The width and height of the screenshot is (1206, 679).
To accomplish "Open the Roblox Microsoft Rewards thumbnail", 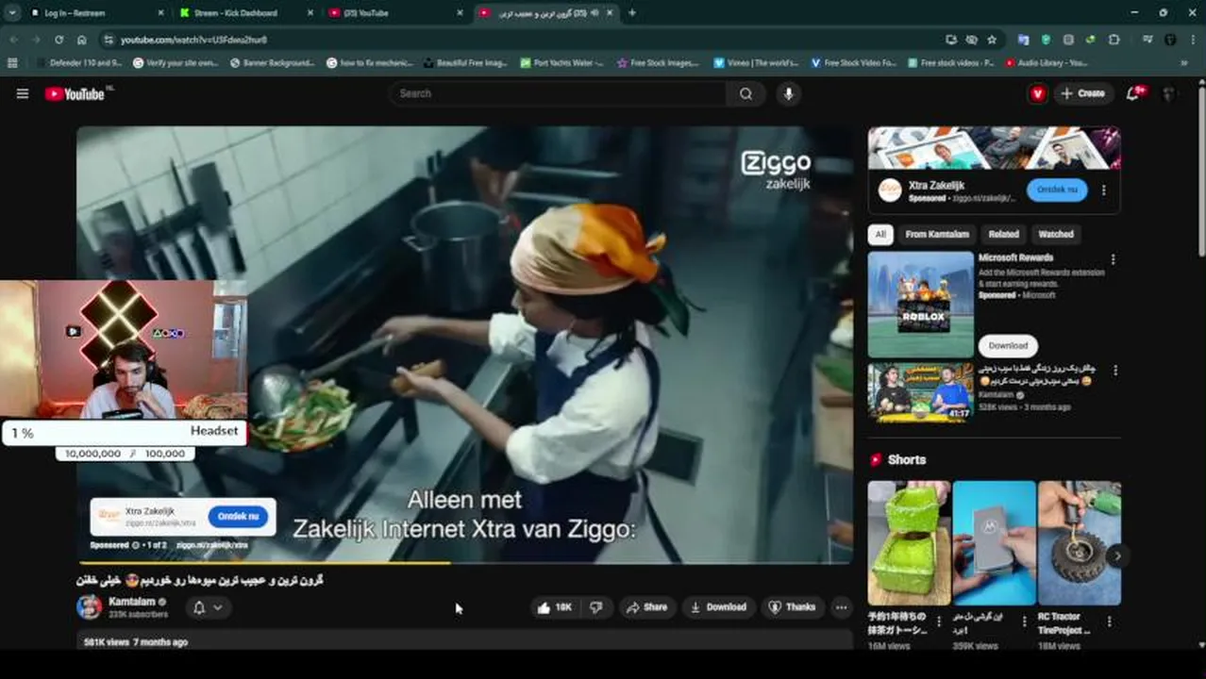I will pos(920,305).
